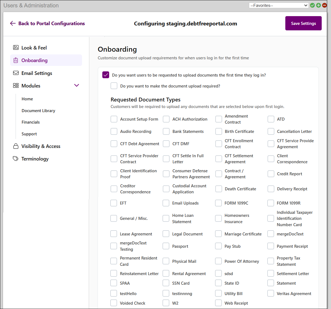Click the green checkmark favorites icon
This screenshot has width=331, height=309.
(x=312, y=5)
